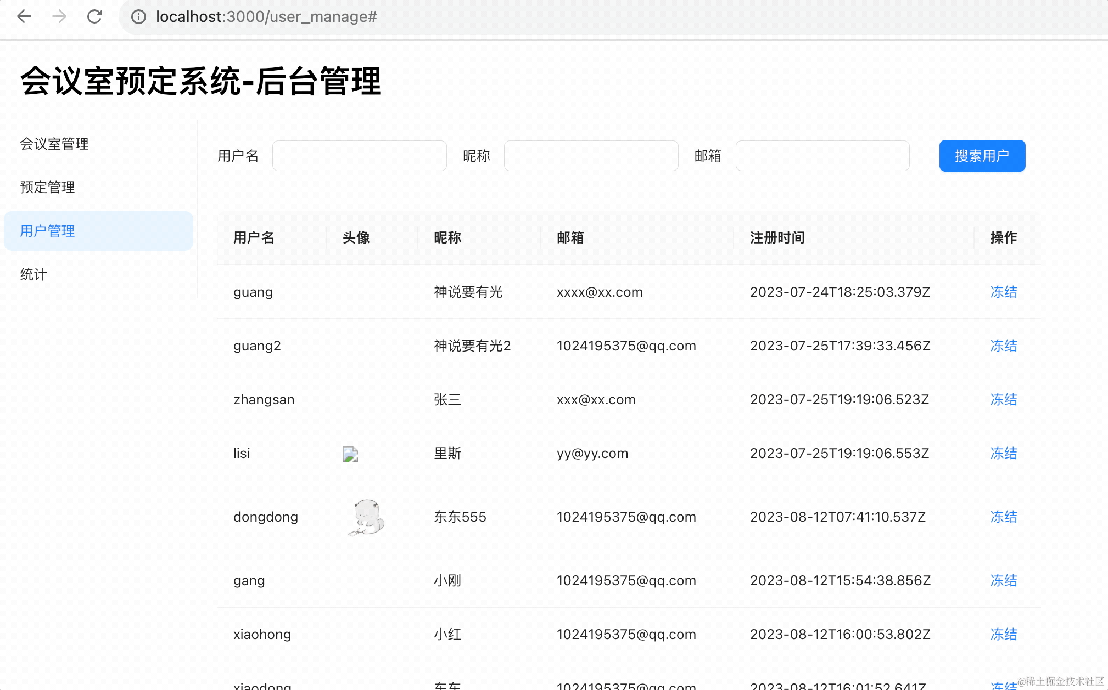Open 预定管理 menu item
The height and width of the screenshot is (690, 1108).
coord(47,187)
